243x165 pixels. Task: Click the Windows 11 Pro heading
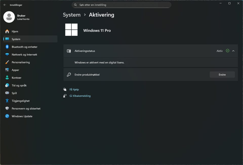point(97,31)
